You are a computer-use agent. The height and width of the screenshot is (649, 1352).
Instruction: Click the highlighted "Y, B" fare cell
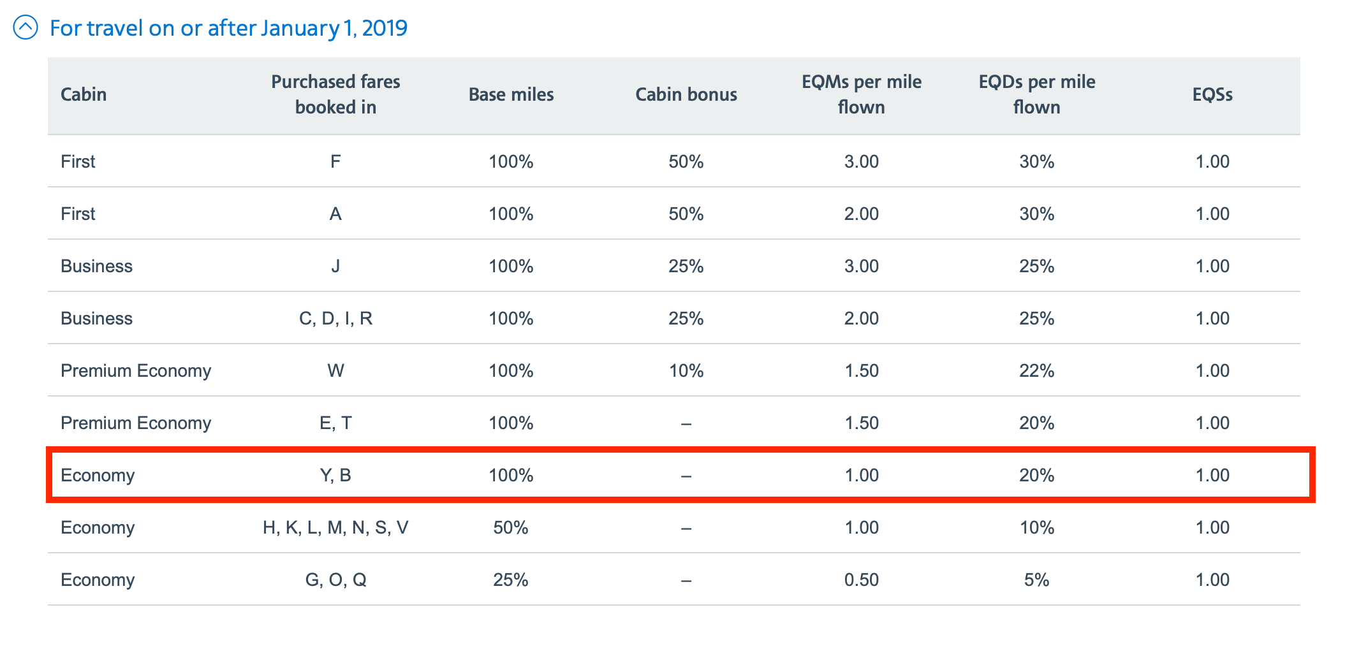tap(335, 475)
